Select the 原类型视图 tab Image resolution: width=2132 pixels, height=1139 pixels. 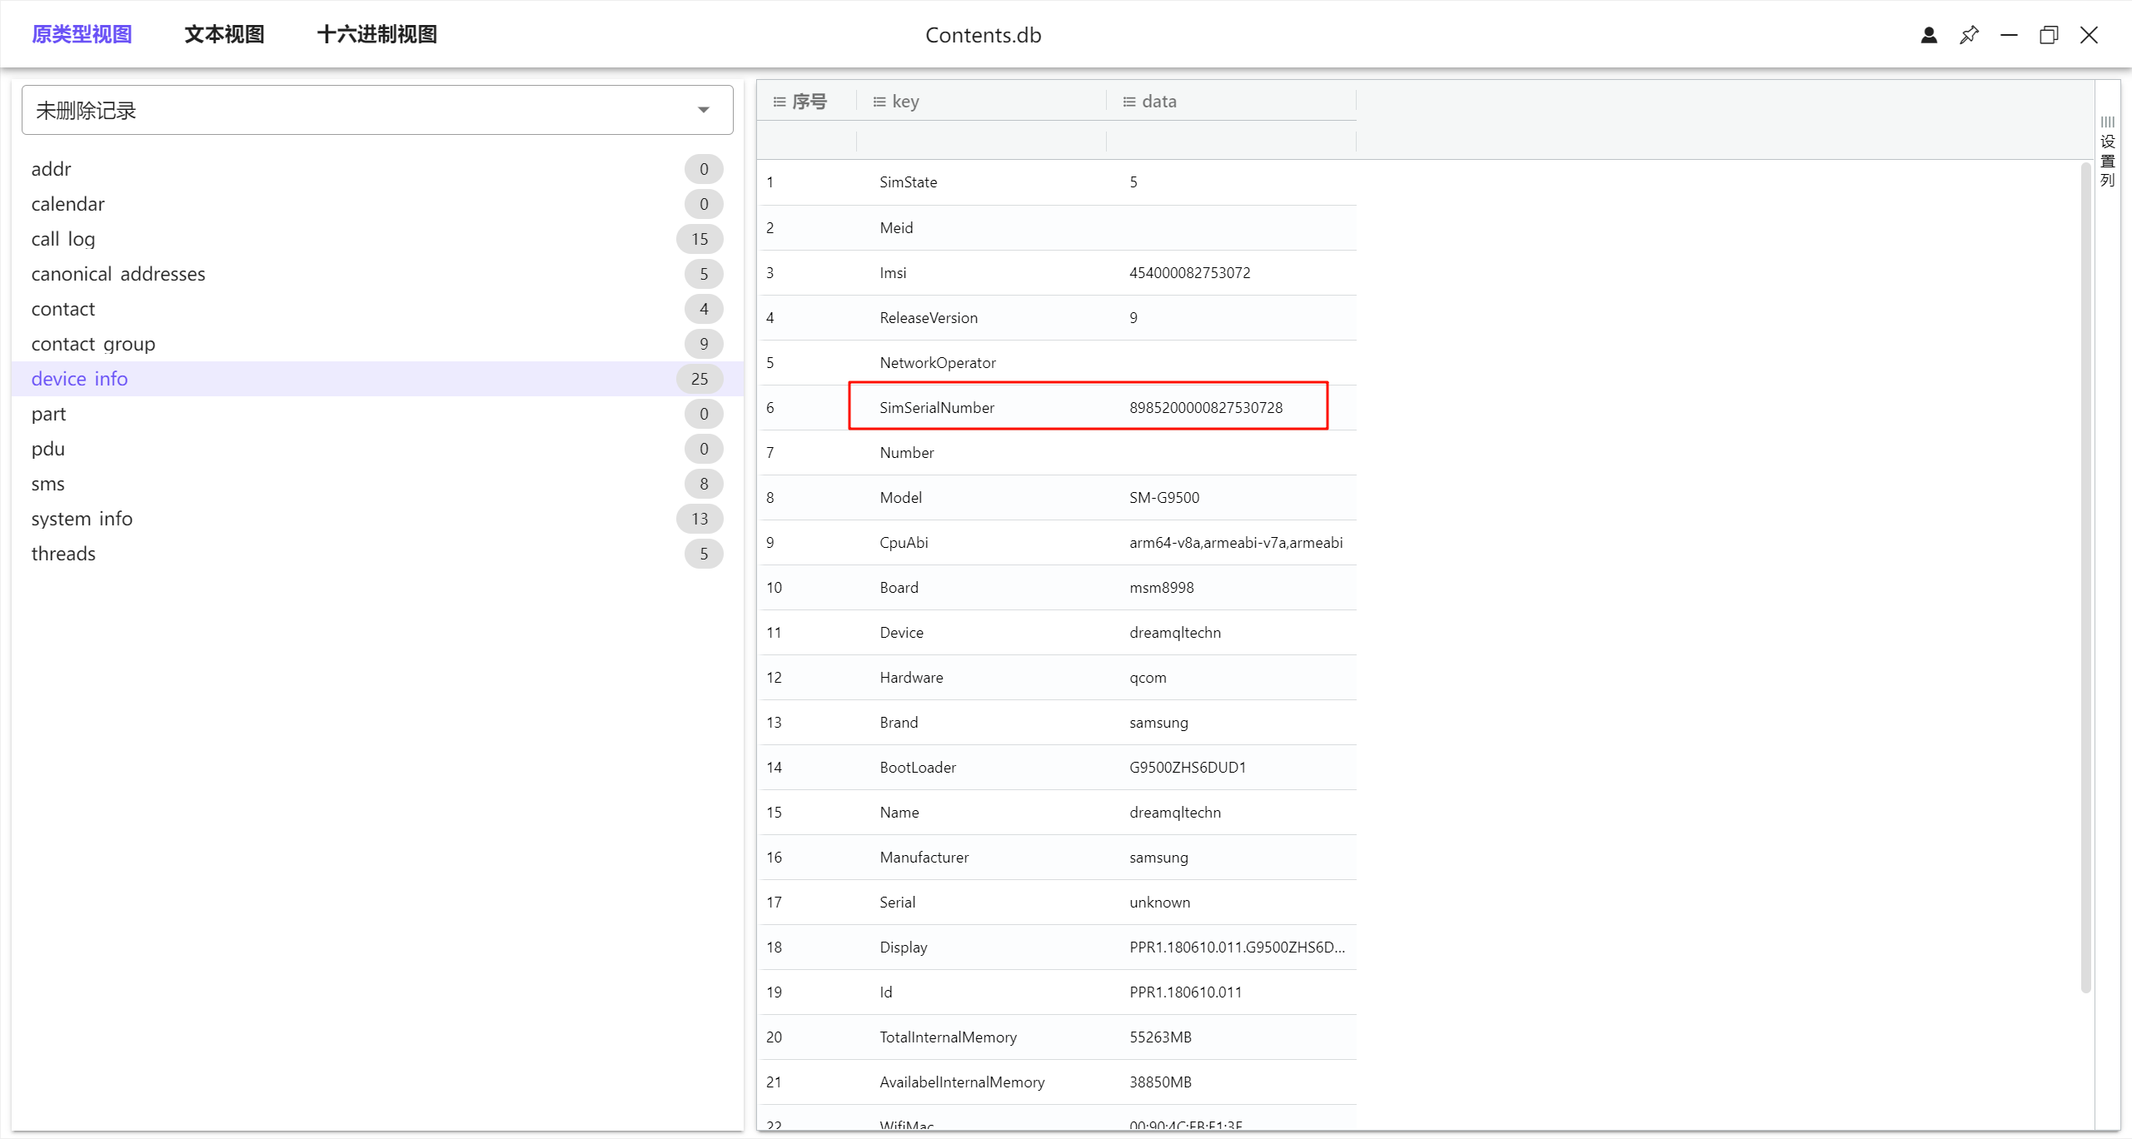(82, 35)
